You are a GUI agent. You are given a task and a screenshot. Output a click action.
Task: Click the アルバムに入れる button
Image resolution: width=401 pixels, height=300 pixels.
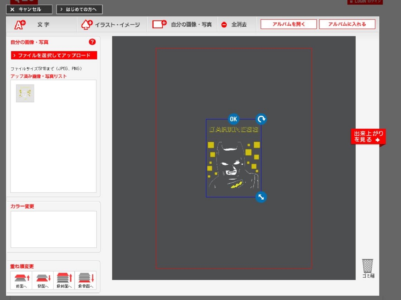tap(347, 24)
